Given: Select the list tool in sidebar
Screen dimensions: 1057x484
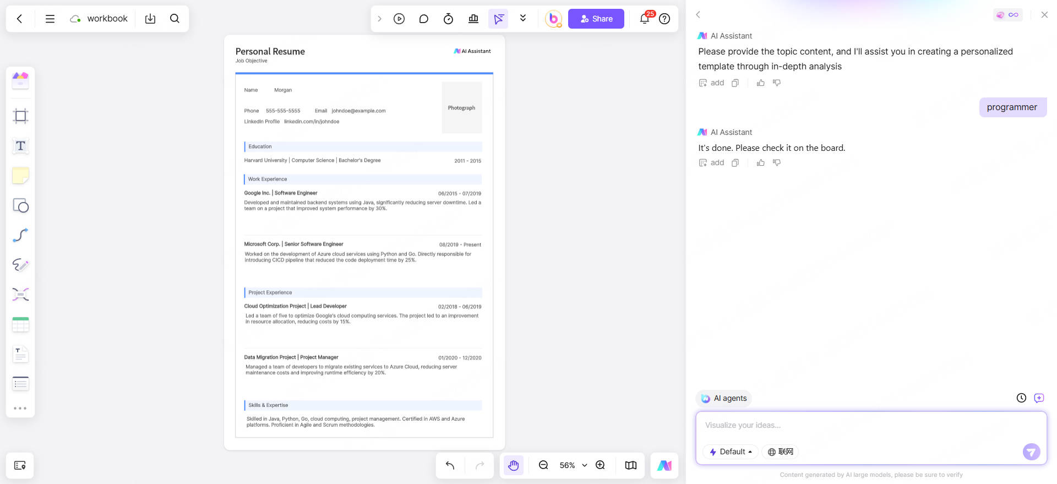Looking at the screenshot, I should [x=20, y=384].
